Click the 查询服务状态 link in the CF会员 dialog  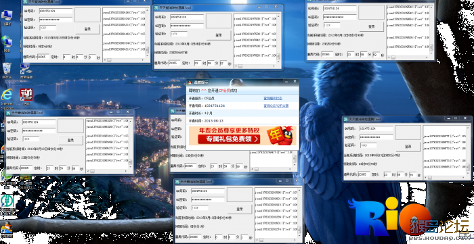click(x=273, y=98)
